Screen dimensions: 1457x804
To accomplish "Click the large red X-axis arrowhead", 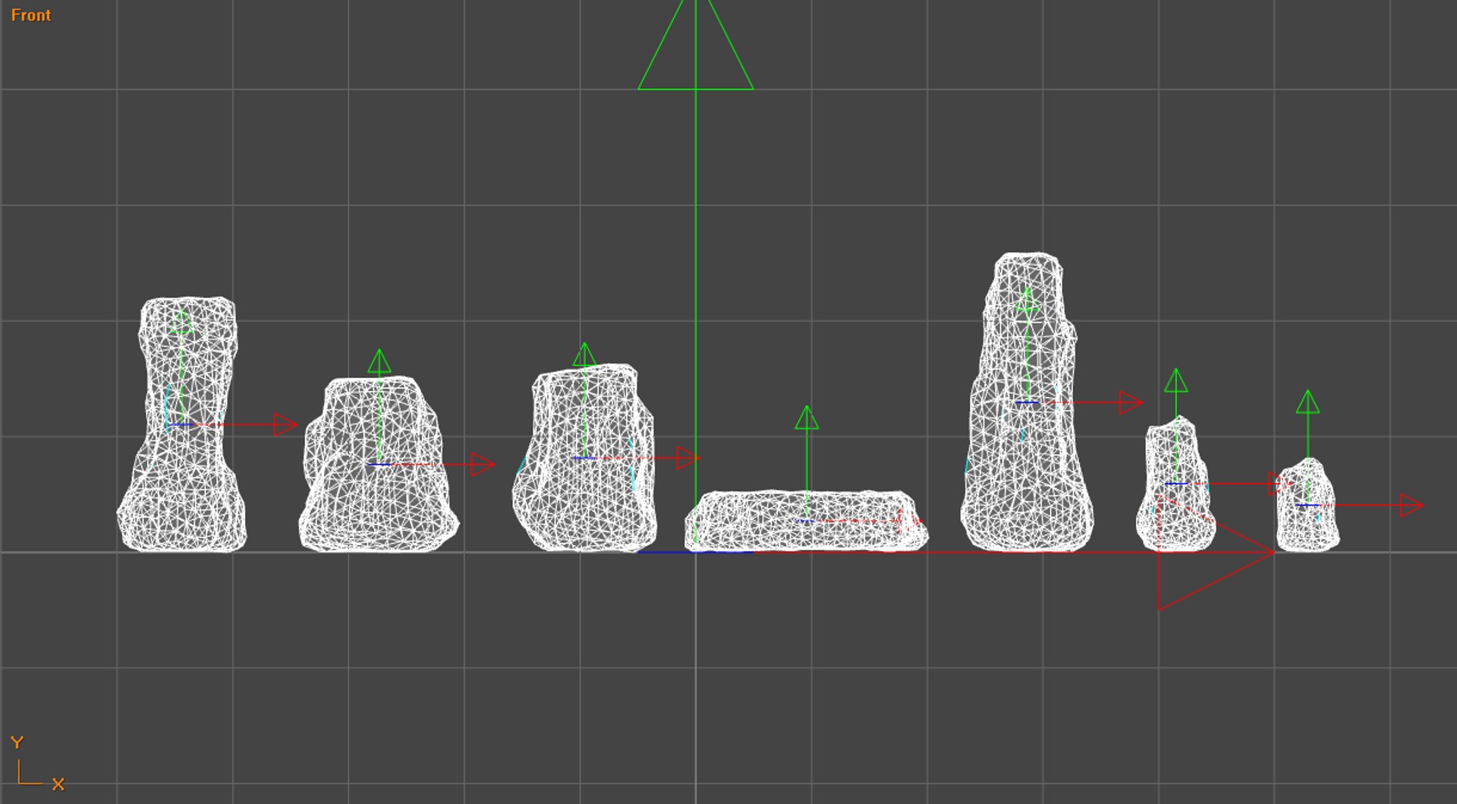I will 1216,553.
